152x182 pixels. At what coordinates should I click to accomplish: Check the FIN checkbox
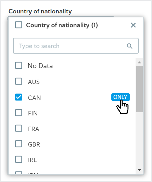(19, 113)
